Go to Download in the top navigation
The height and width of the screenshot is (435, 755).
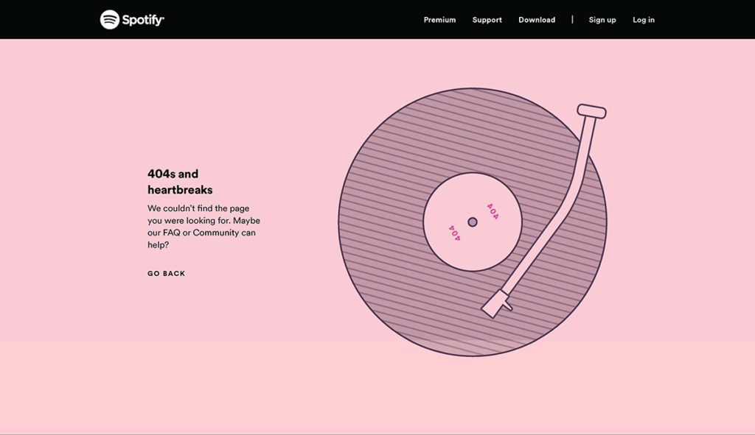(x=537, y=20)
